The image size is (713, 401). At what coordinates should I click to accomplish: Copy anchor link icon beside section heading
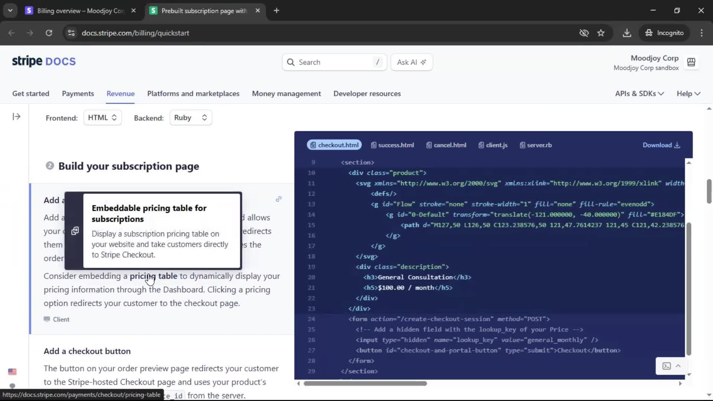click(279, 199)
